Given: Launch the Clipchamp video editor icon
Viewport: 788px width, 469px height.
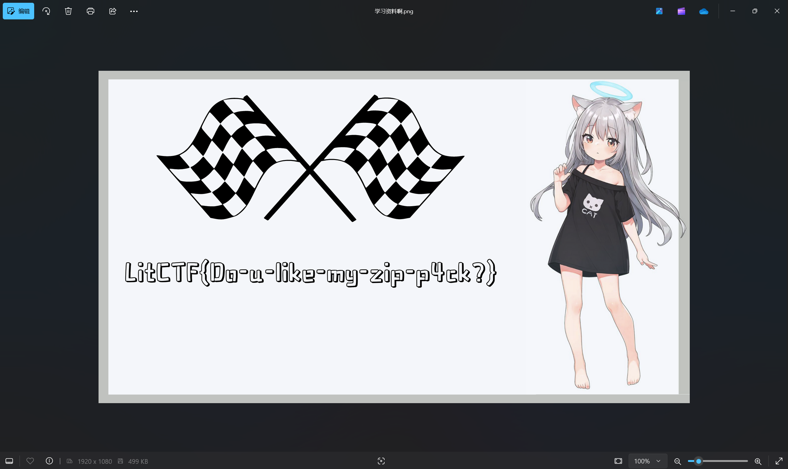Looking at the screenshot, I should (x=681, y=11).
